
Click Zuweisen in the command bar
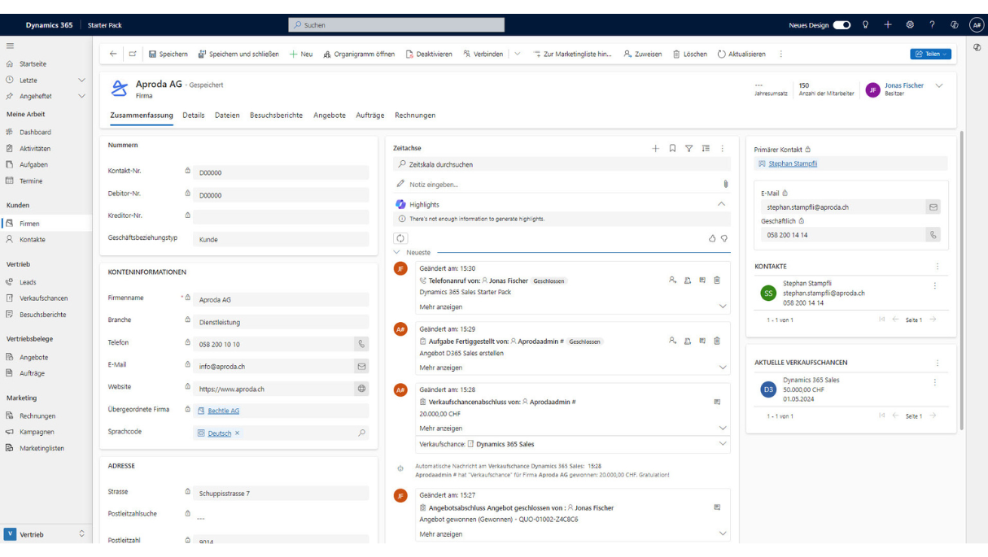[643, 54]
